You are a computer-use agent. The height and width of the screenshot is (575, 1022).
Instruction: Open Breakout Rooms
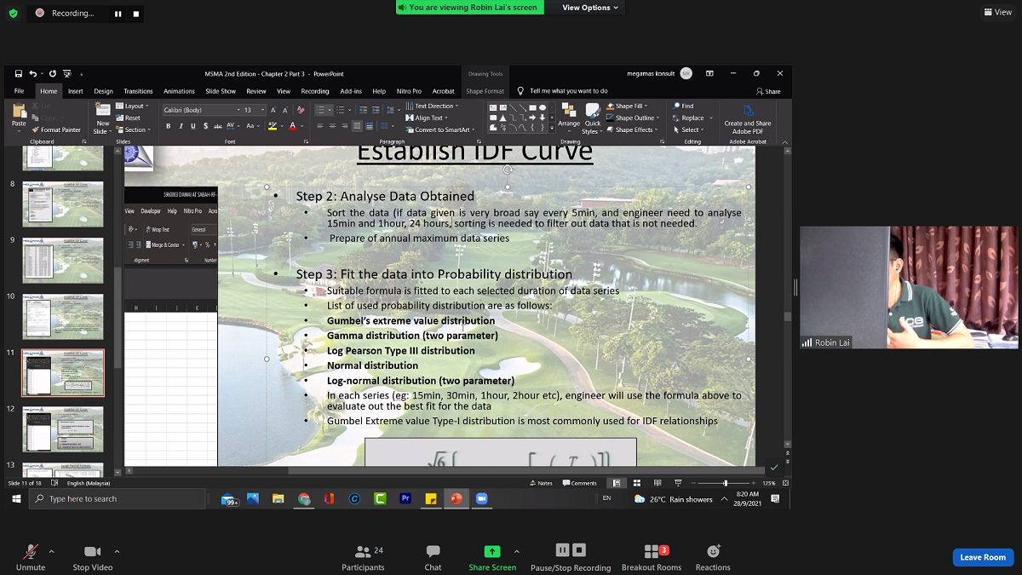(x=652, y=558)
